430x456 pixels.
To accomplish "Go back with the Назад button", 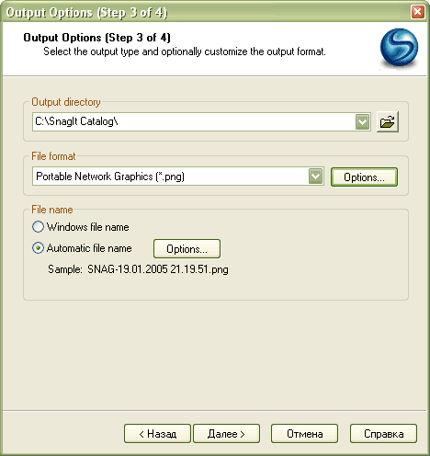I will coord(157,434).
